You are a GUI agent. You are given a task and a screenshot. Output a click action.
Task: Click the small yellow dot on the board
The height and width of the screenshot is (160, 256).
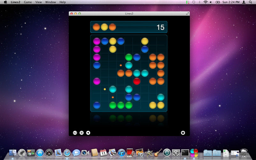point(105,89)
